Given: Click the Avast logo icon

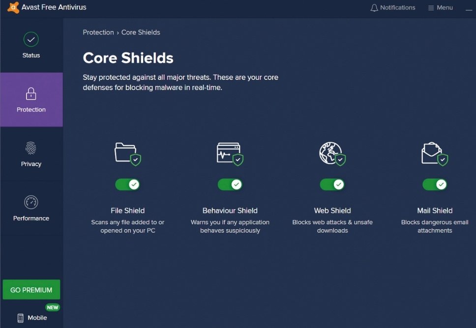Looking at the screenshot, I should 13,8.
